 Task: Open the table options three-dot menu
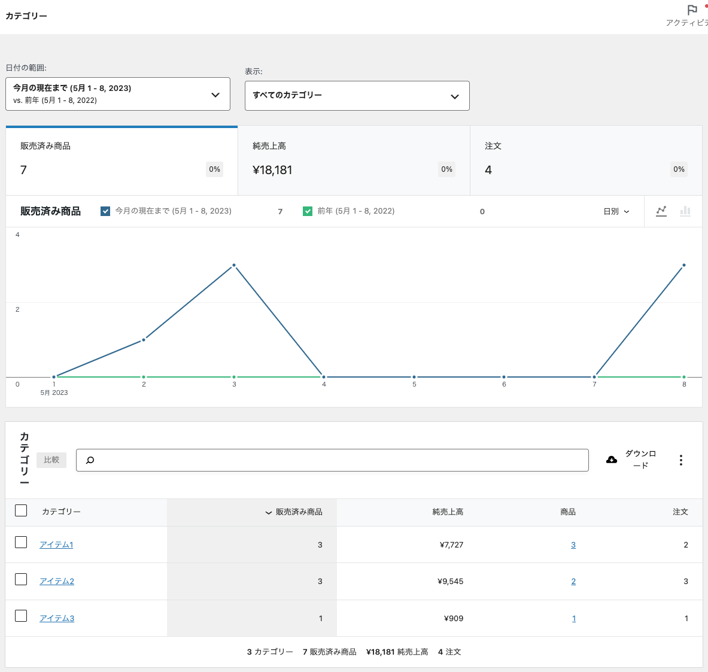(x=680, y=460)
